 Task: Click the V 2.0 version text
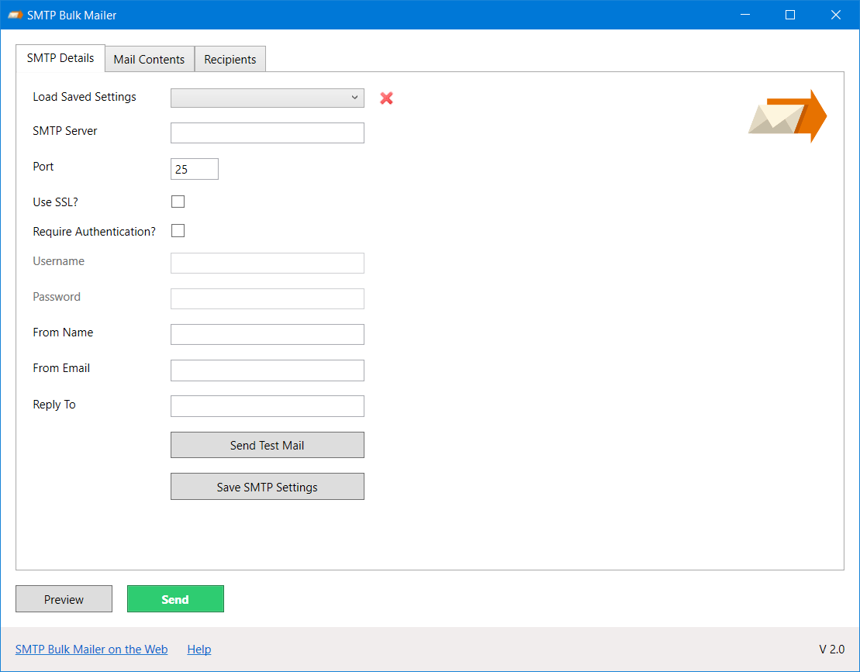click(x=832, y=650)
